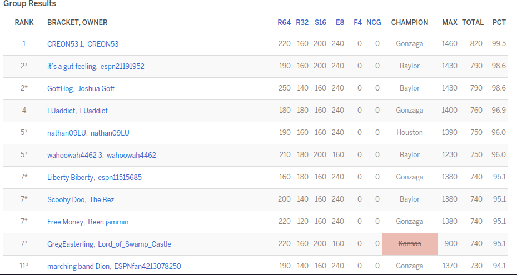Image resolution: width=517 pixels, height=275 pixels.
Task: Open the Liberty Biberty bracket
Action: [x=70, y=177]
